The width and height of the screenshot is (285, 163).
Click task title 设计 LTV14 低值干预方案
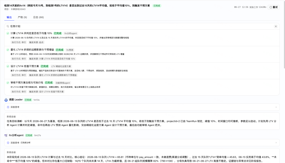click(25, 66)
